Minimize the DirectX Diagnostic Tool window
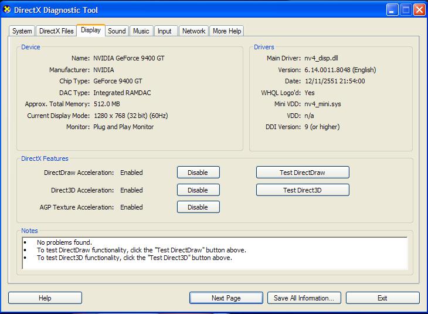This screenshot has width=428, height=314. pyautogui.click(x=392, y=10)
